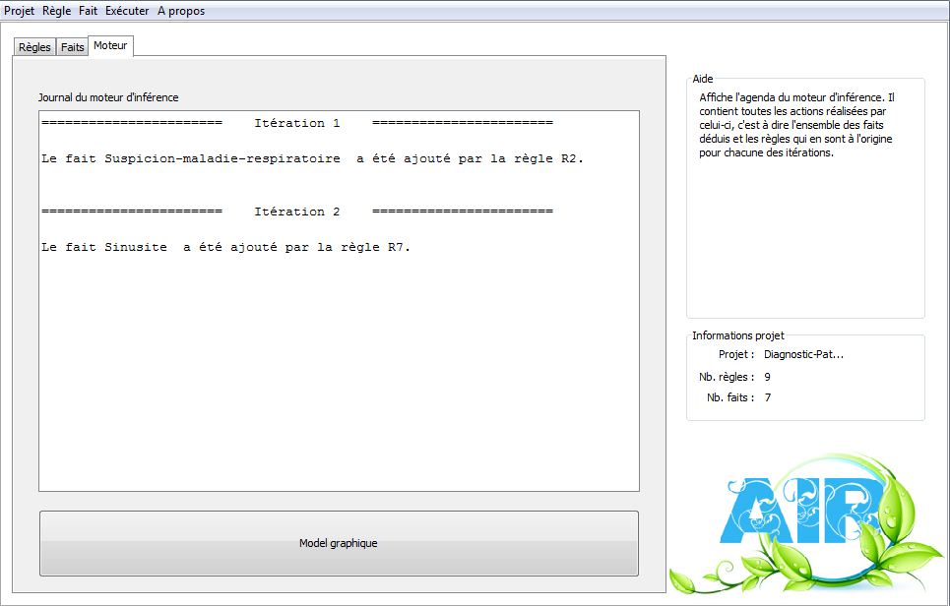The width and height of the screenshot is (950, 606).
Task: Select the Moteur tab
Action: (110, 45)
